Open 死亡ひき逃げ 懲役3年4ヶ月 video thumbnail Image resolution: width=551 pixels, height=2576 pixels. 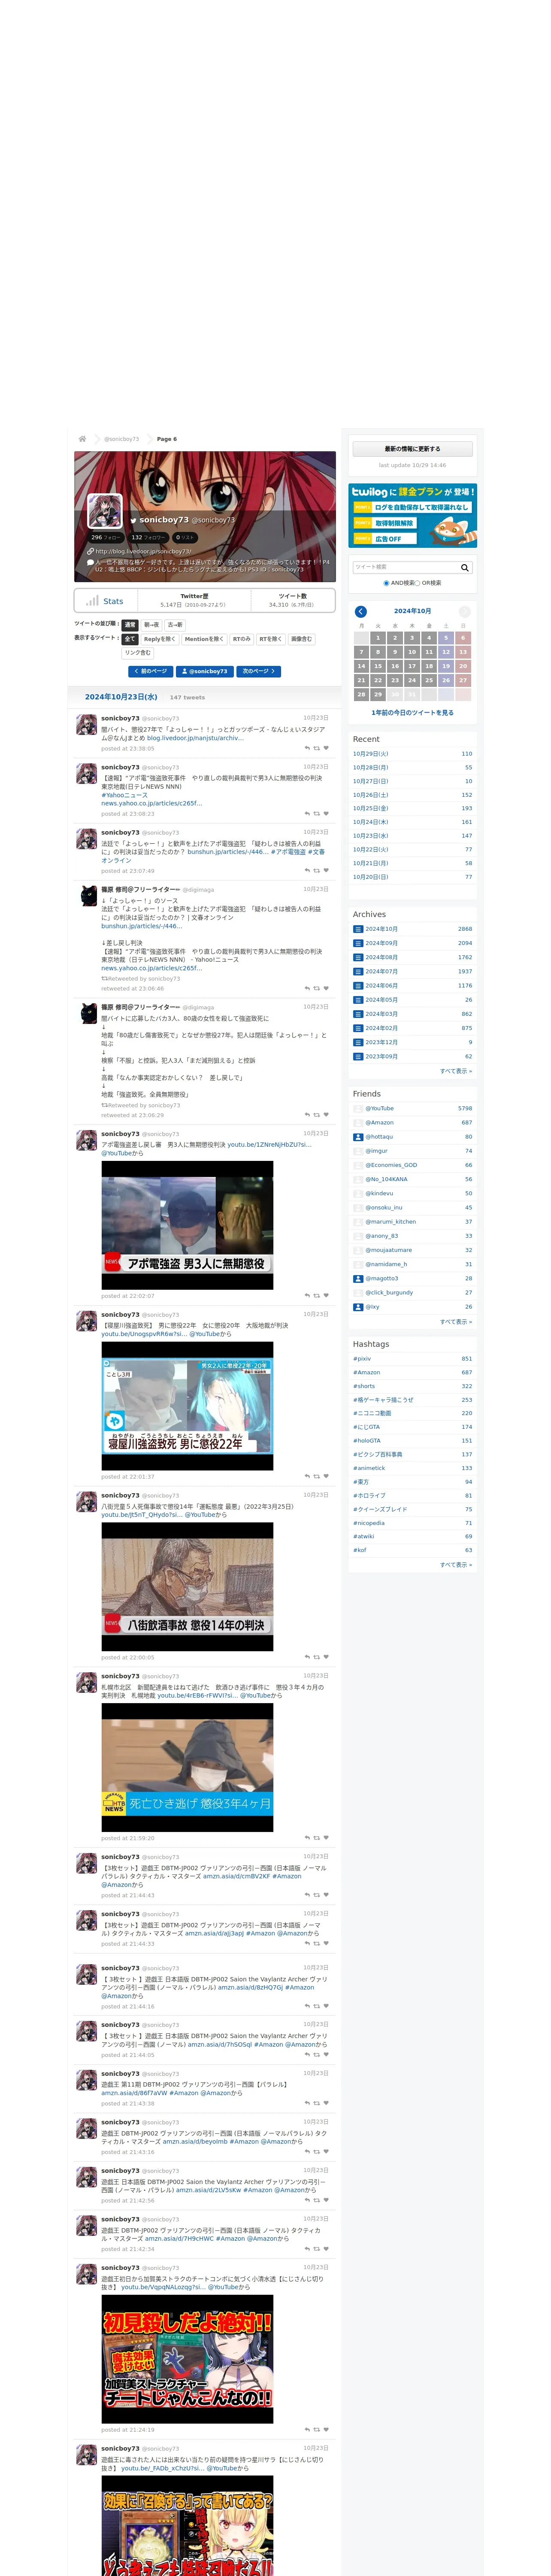click(x=187, y=1767)
